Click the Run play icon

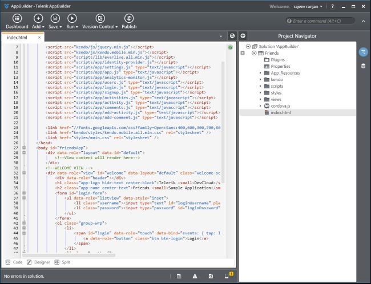[72, 18]
